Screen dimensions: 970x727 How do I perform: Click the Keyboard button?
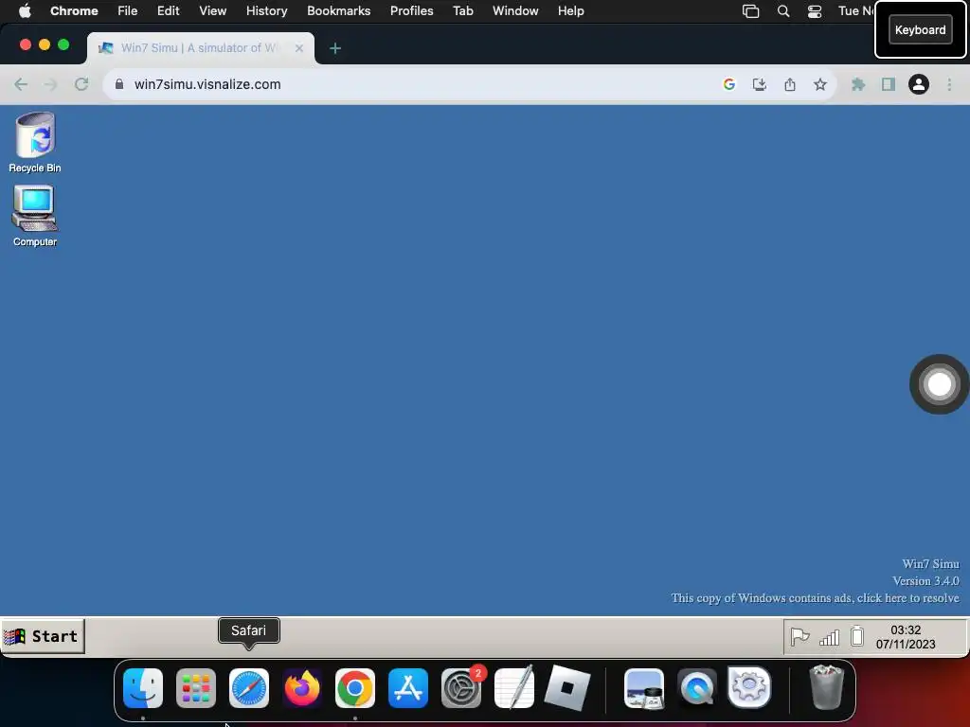coord(921,29)
